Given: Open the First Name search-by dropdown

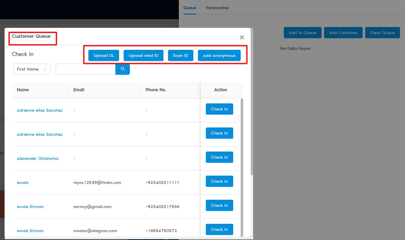Looking at the screenshot, I should coord(32,69).
